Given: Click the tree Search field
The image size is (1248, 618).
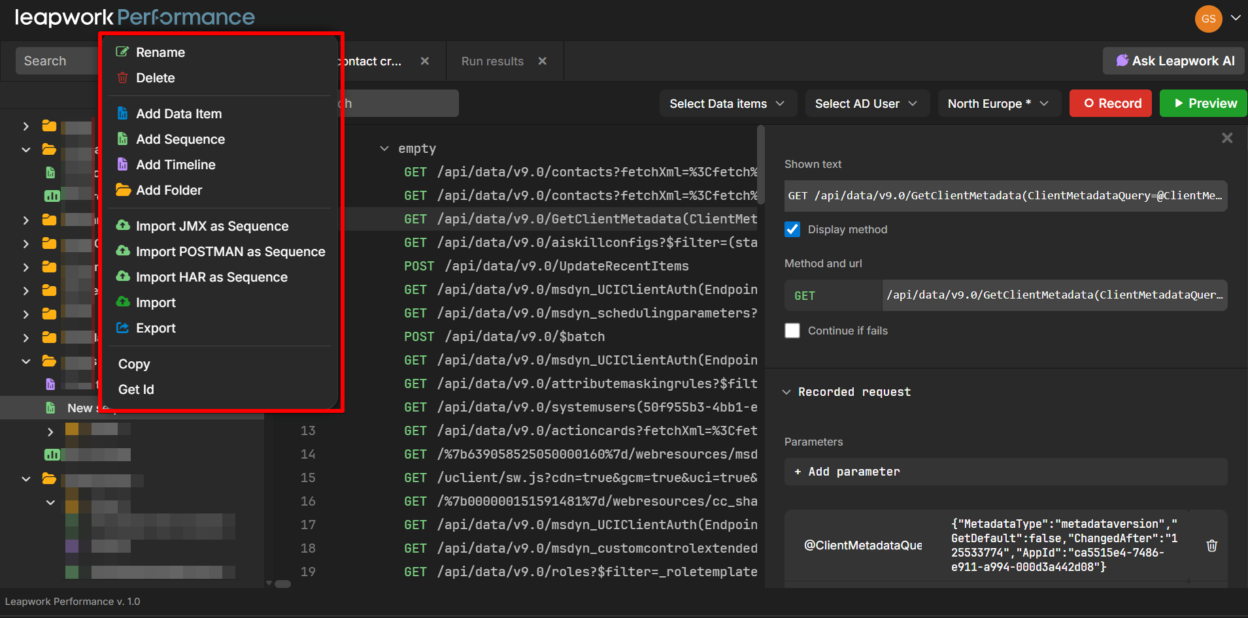Looking at the screenshot, I should tap(57, 61).
